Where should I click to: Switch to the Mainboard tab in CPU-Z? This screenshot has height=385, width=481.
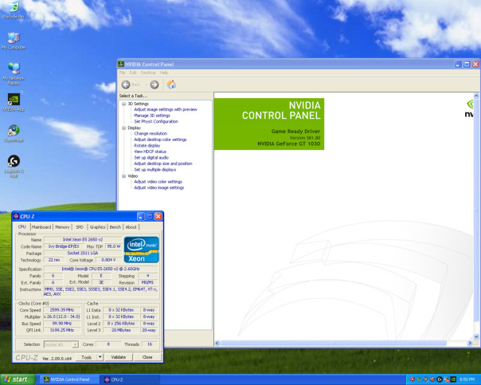pos(41,227)
